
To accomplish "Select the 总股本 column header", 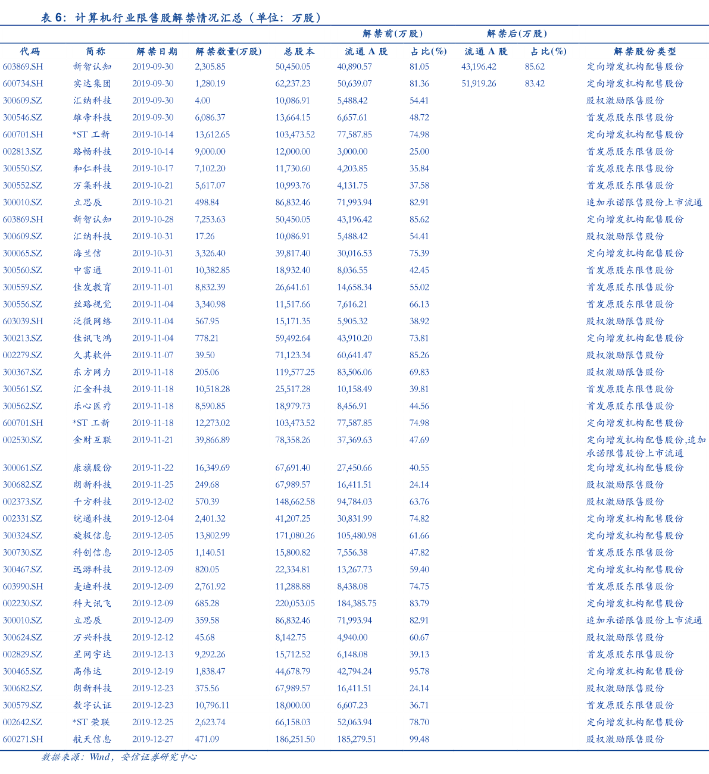I will point(299,52).
